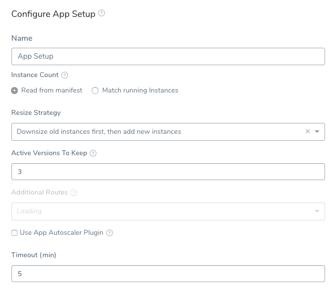
Task: Focus the Name field containing App Setup
Action: click(168, 57)
